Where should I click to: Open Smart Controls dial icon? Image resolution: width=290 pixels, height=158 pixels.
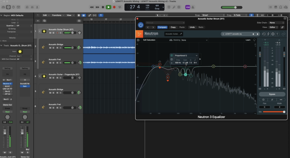(x=27, y=7)
